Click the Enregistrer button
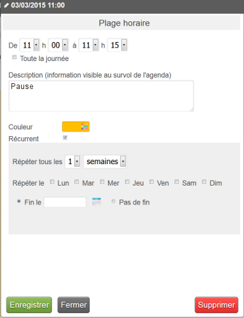This screenshot has width=244, height=318. coord(29,305)
